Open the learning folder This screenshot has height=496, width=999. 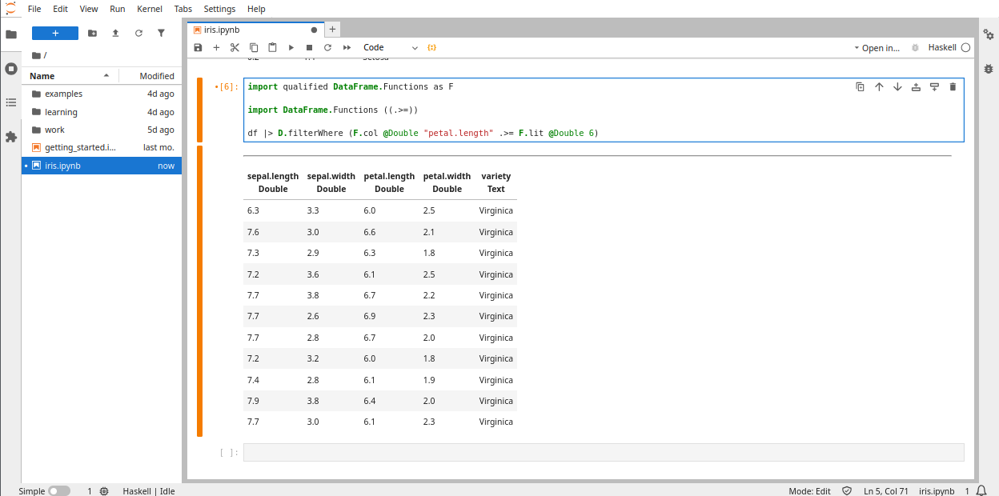(x=102, y=112)
